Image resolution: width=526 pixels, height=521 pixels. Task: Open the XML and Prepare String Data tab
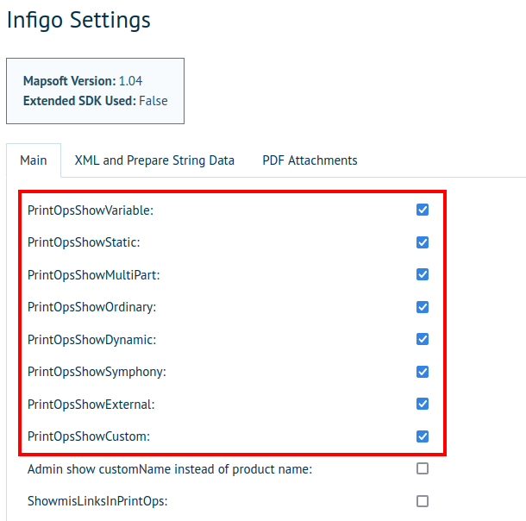154,160
